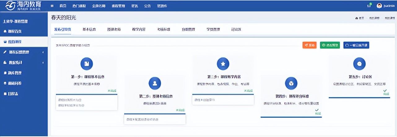
Task: Click the step five discussion bubble icon
Action: pos(359,64)
